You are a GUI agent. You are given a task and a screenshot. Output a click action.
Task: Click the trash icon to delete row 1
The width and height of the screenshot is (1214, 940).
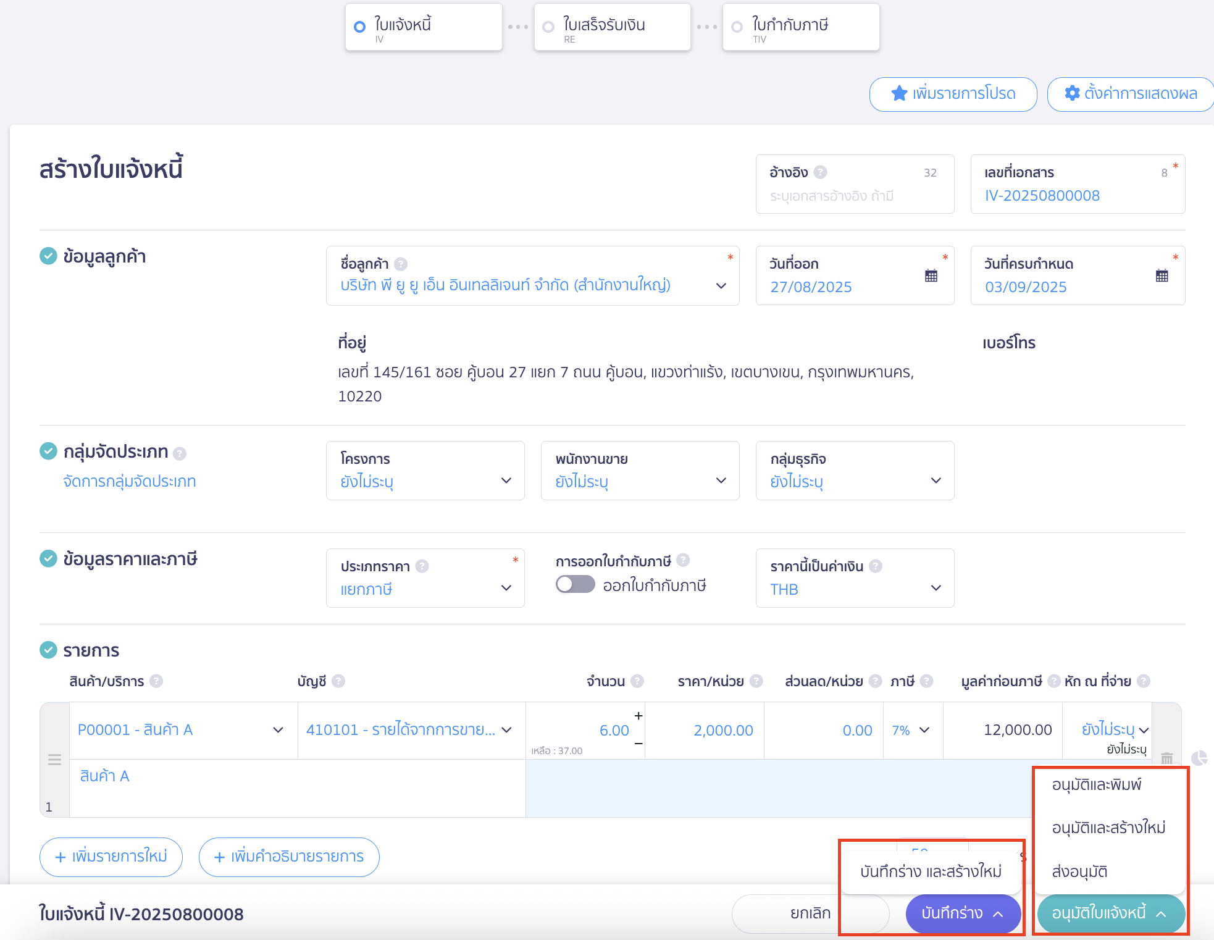click(x=1166, y=758)
